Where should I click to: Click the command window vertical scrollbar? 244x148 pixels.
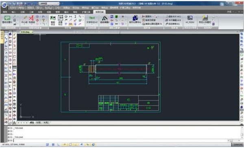(242, 132)
